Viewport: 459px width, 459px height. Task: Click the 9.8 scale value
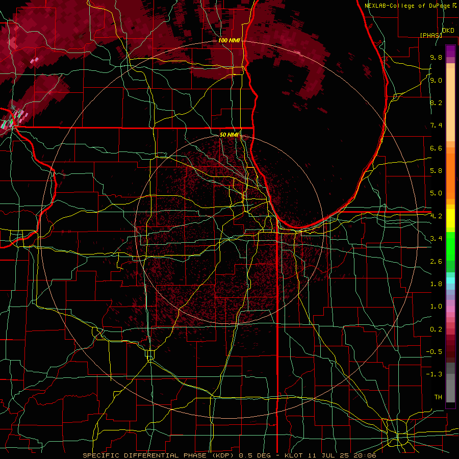click(436, 57)
